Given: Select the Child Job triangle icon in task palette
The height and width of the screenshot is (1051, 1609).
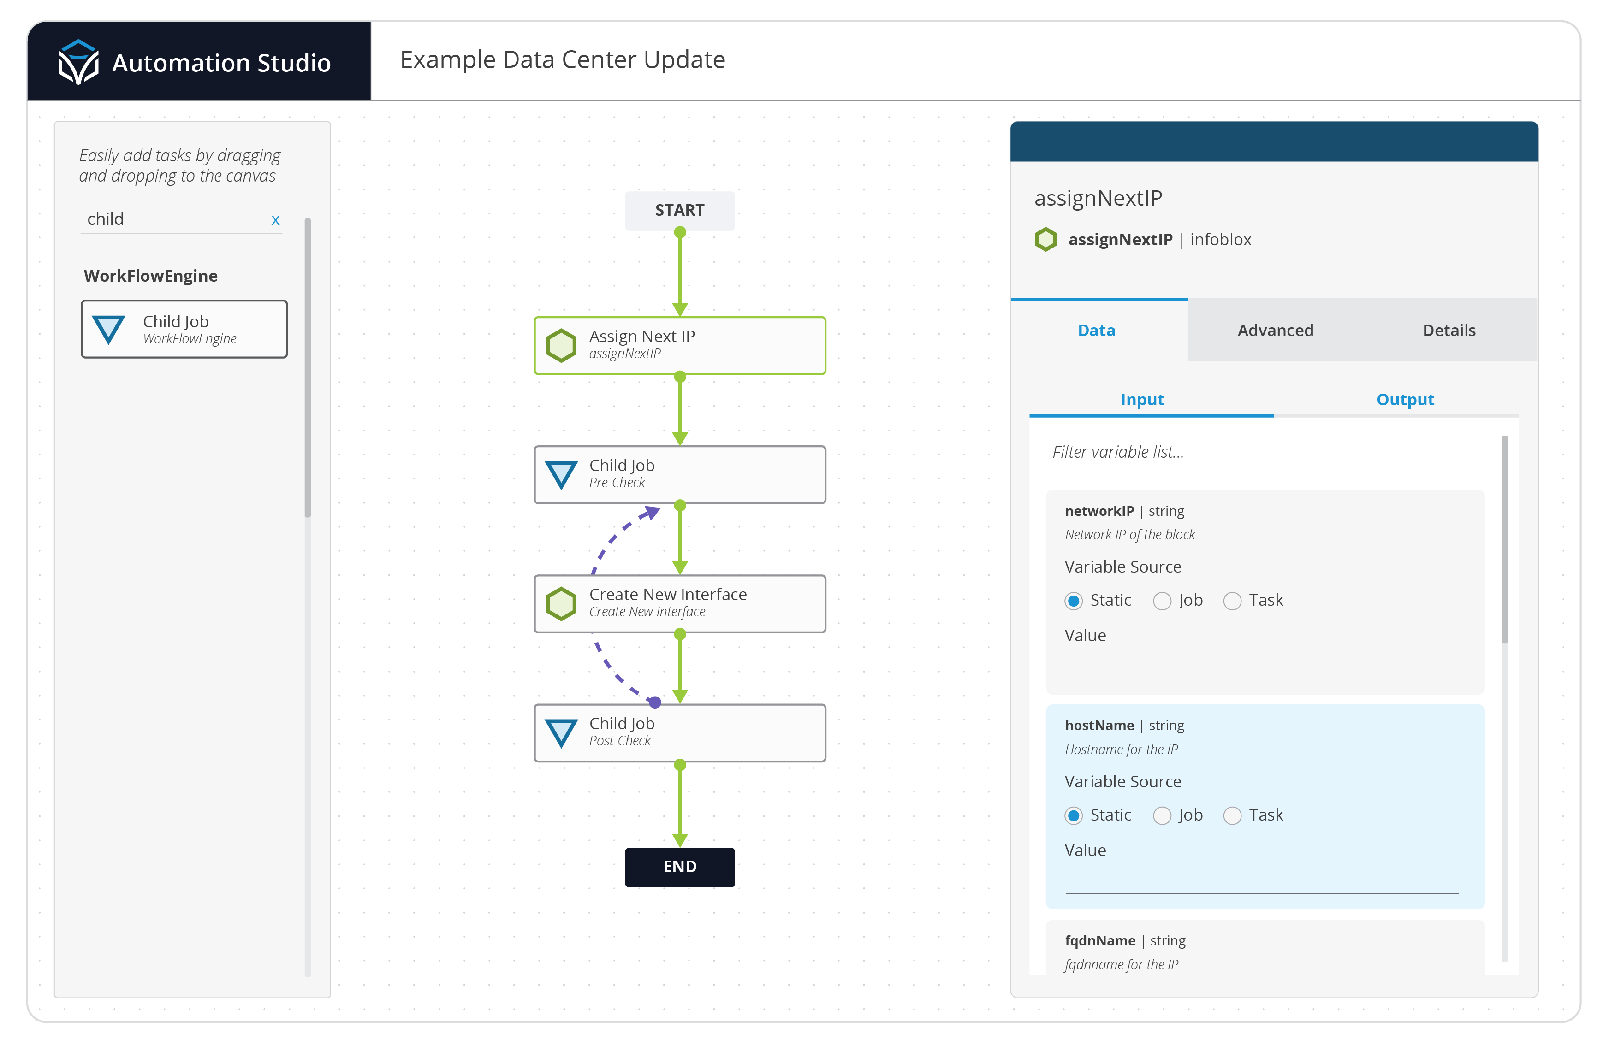Looking at the screenshot, I should (108, 329).
